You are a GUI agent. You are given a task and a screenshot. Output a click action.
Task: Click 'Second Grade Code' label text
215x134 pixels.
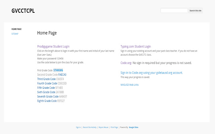click(x=47, y=75)
